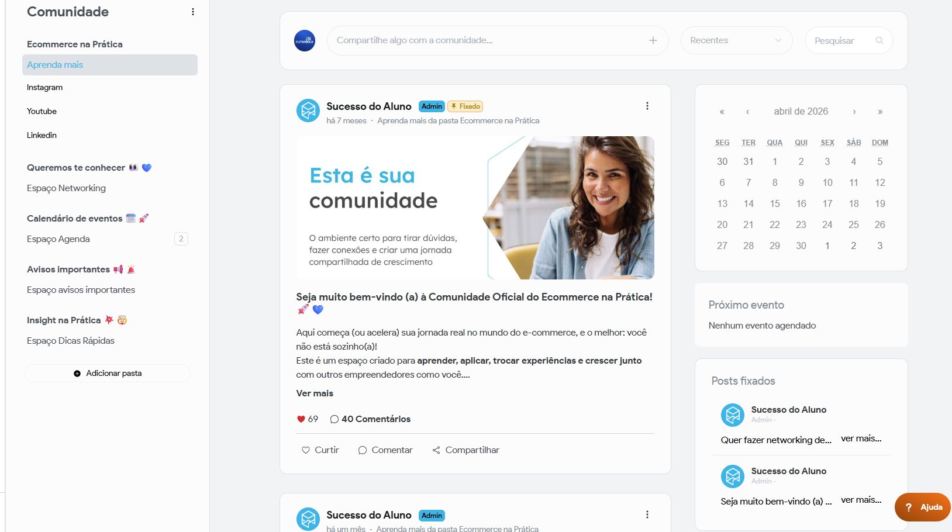This screenshot has height=532, width=952.
Task: Open fixed post Quer fazer networking de...
Action: (x=776, y=440)
